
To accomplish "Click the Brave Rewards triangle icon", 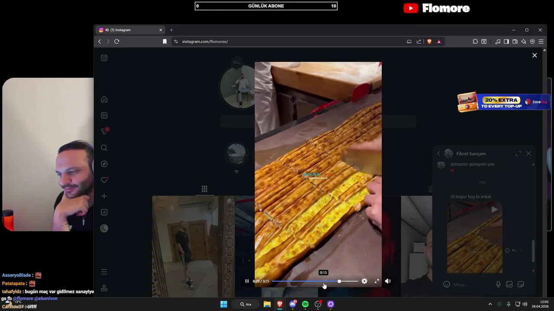I will 439,41.
